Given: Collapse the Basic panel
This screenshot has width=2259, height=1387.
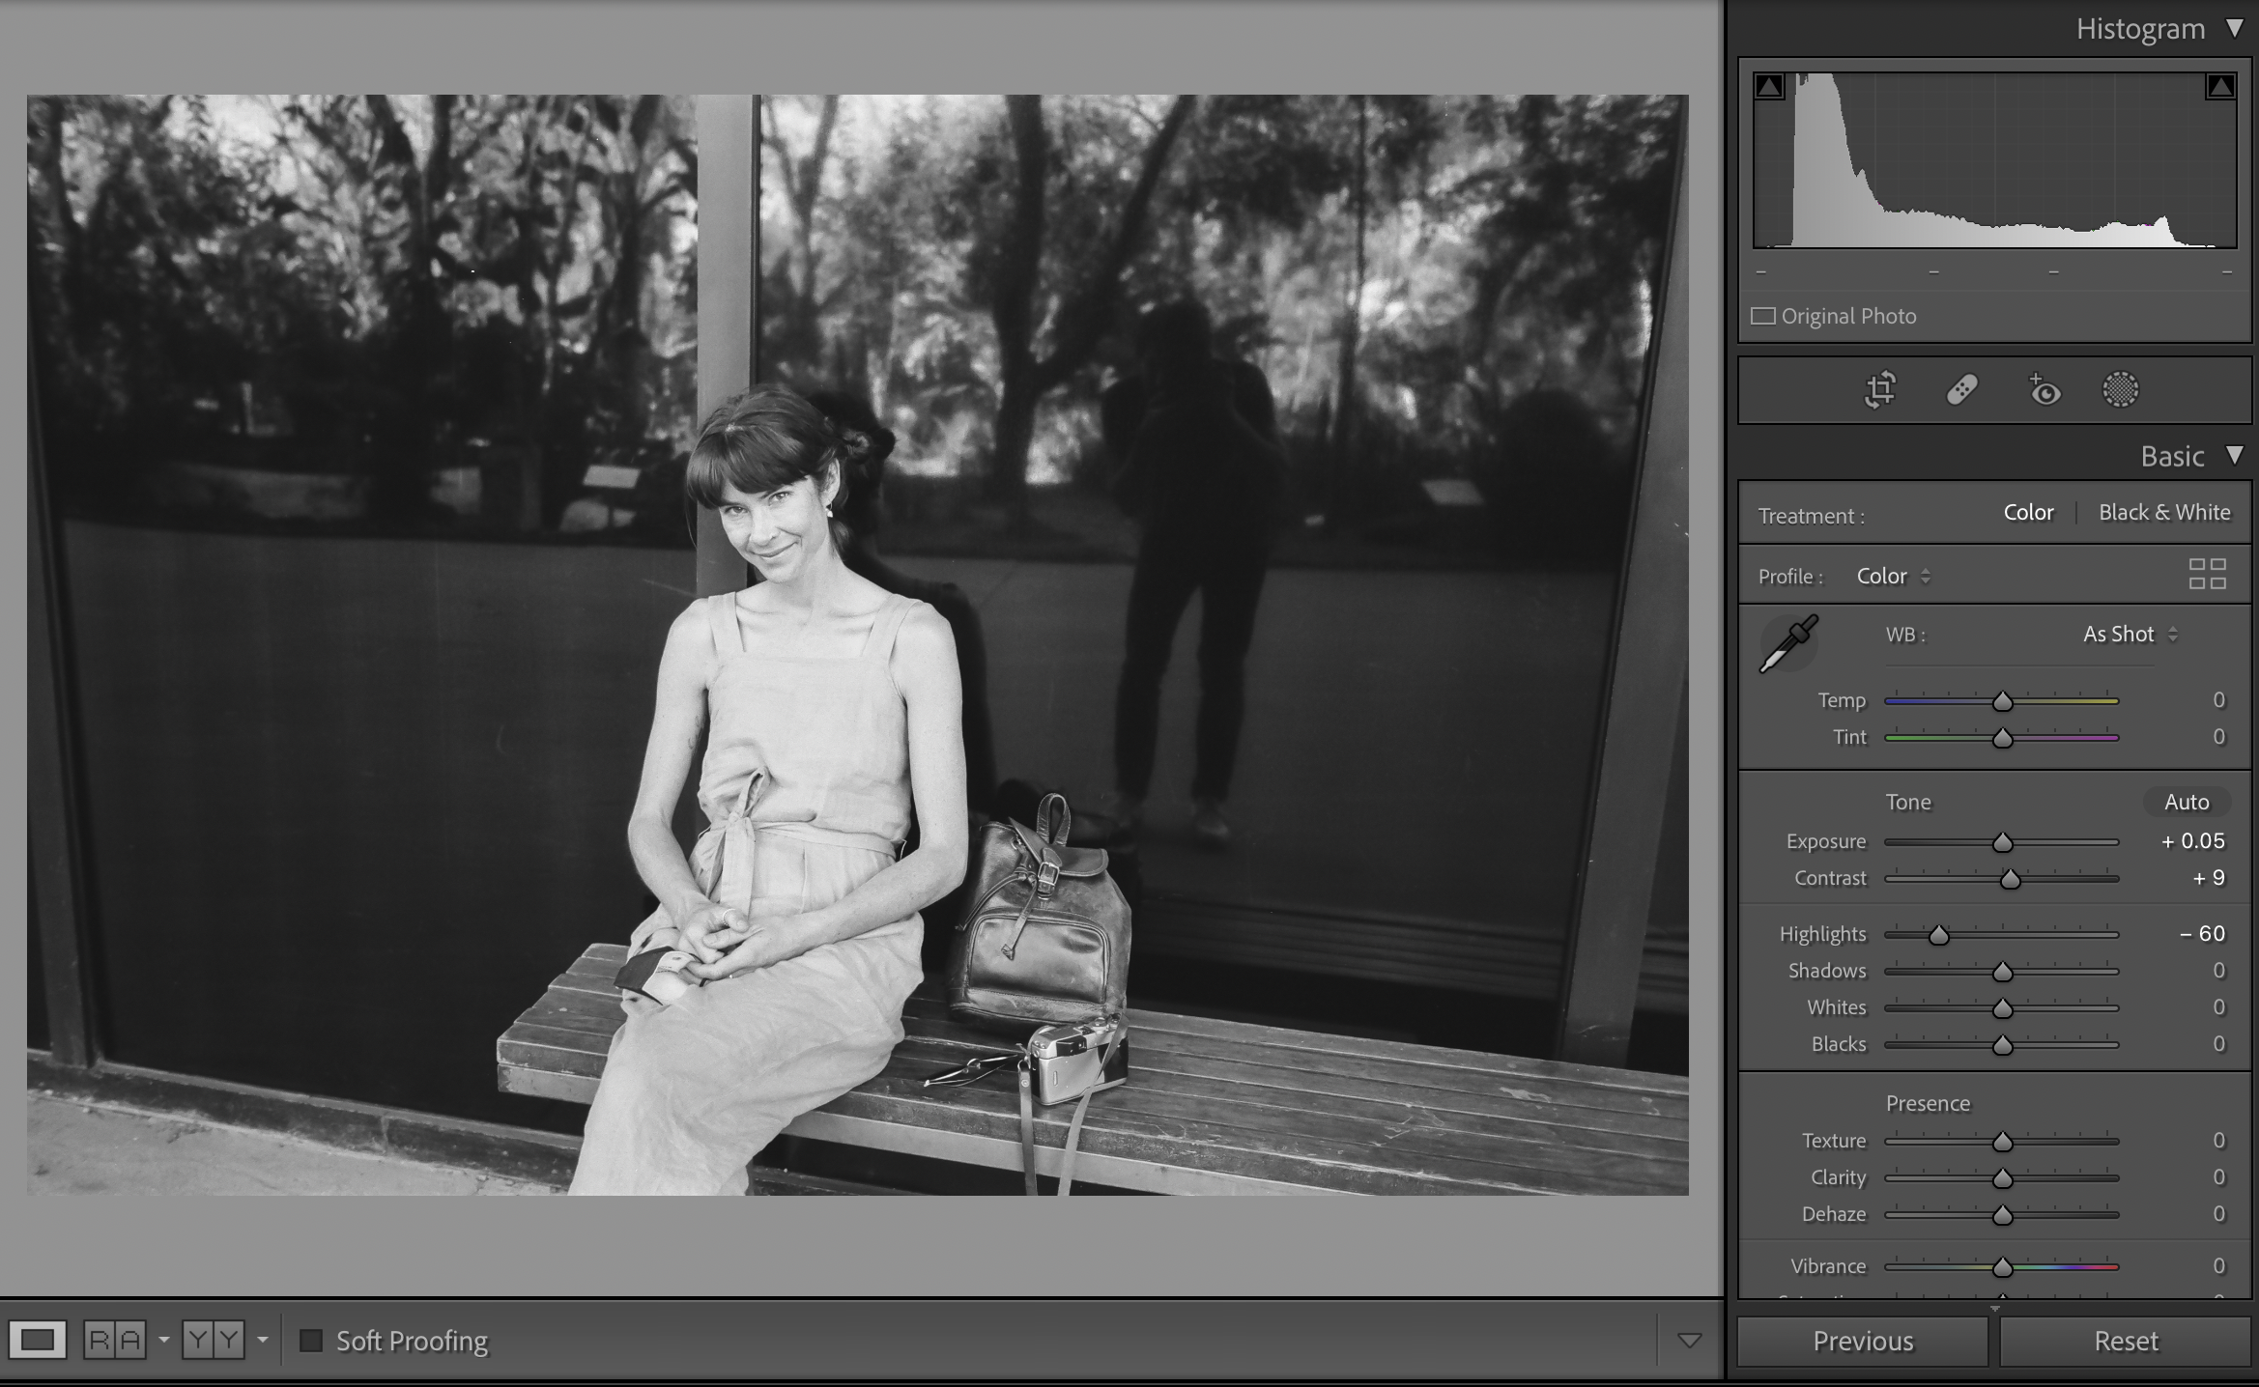Looking at the screenshot, I should (x=2234, y=455).
